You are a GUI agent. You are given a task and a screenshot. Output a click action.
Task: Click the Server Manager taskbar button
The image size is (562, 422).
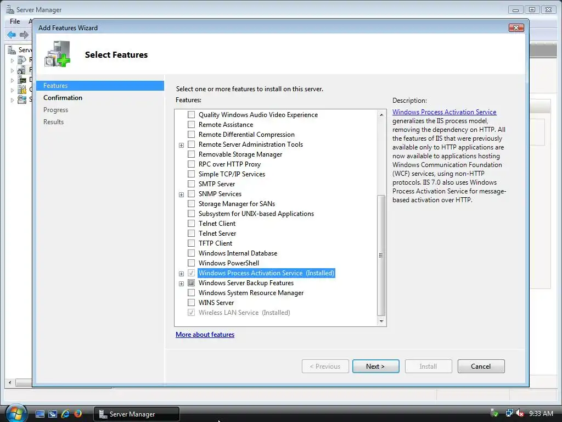point(136,414)
